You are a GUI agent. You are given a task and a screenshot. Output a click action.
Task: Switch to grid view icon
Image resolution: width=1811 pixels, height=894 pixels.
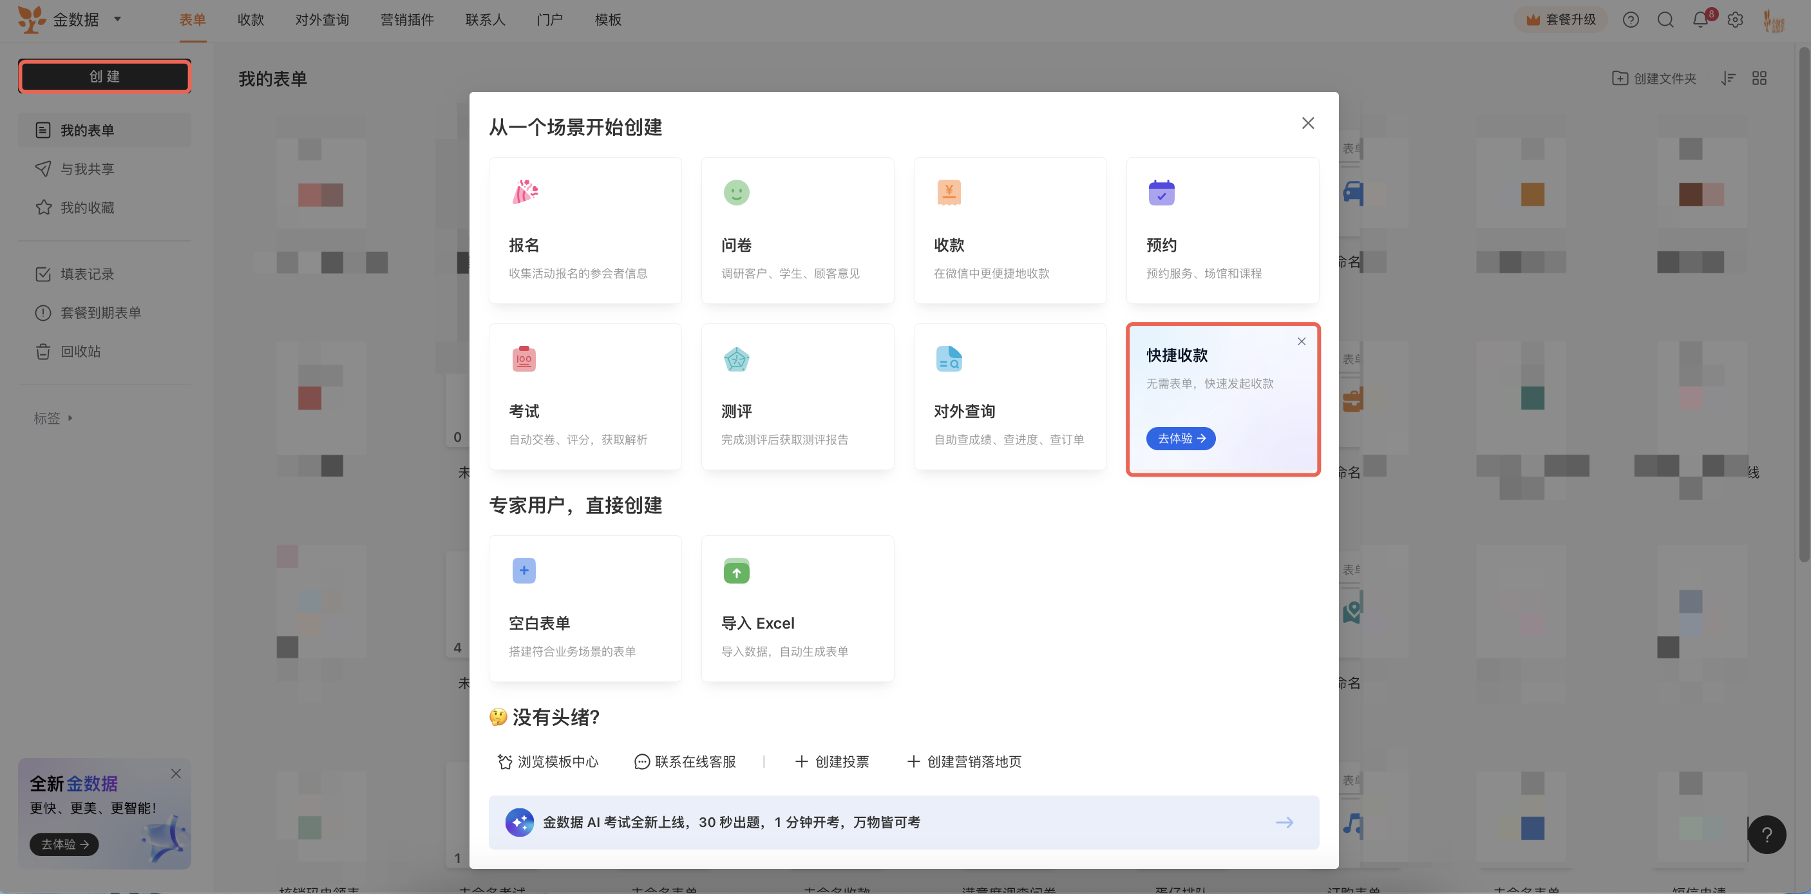tap(1759, 78)
